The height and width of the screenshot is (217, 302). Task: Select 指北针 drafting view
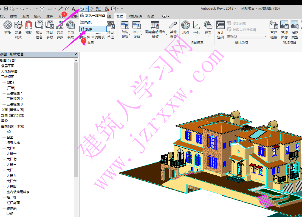point(12,197)
